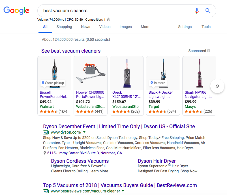Click the Ad badge for bestreviews.com
Screen dimensions: 227x195
46,191
